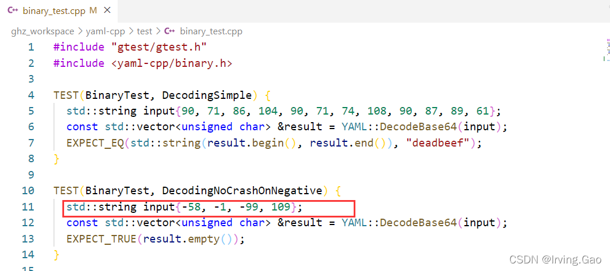Click the value -58 on line 11
This screenshot has height=271, width=610.
pos(191,207)
